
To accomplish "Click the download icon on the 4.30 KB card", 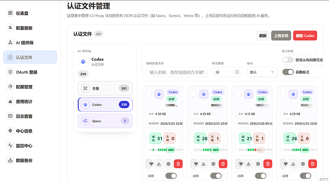I will coord(159,164).
